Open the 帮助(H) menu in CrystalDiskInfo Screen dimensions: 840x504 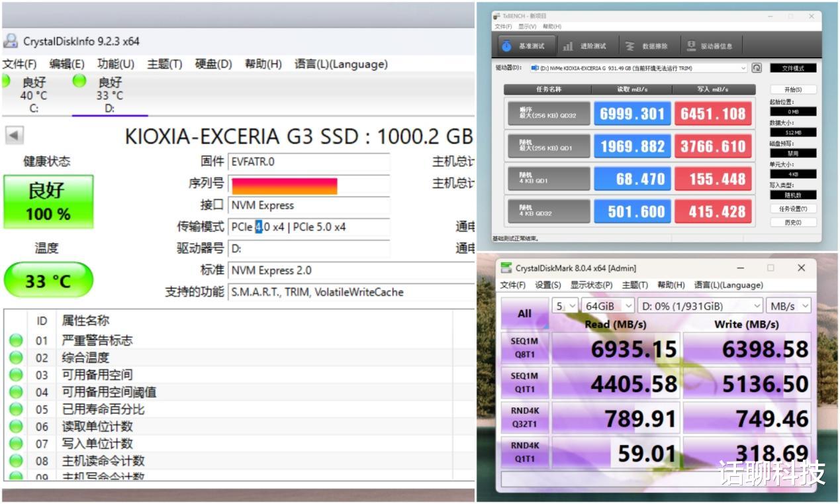(263, 64)
